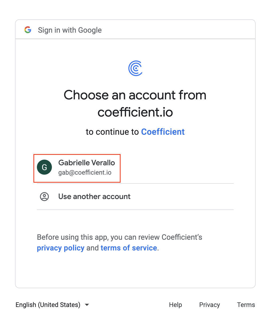Click the language dropdown arrow
The width and height of the screenshot is (269, 330).
click(x=87, y=305)
